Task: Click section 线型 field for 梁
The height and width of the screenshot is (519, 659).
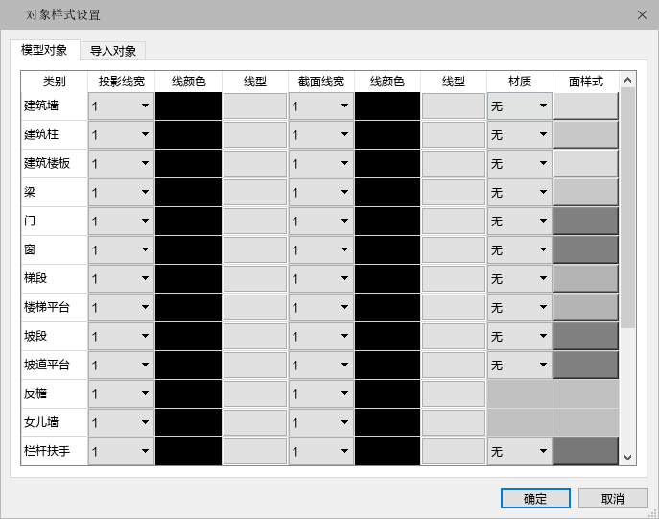Action: coord(453,192)
